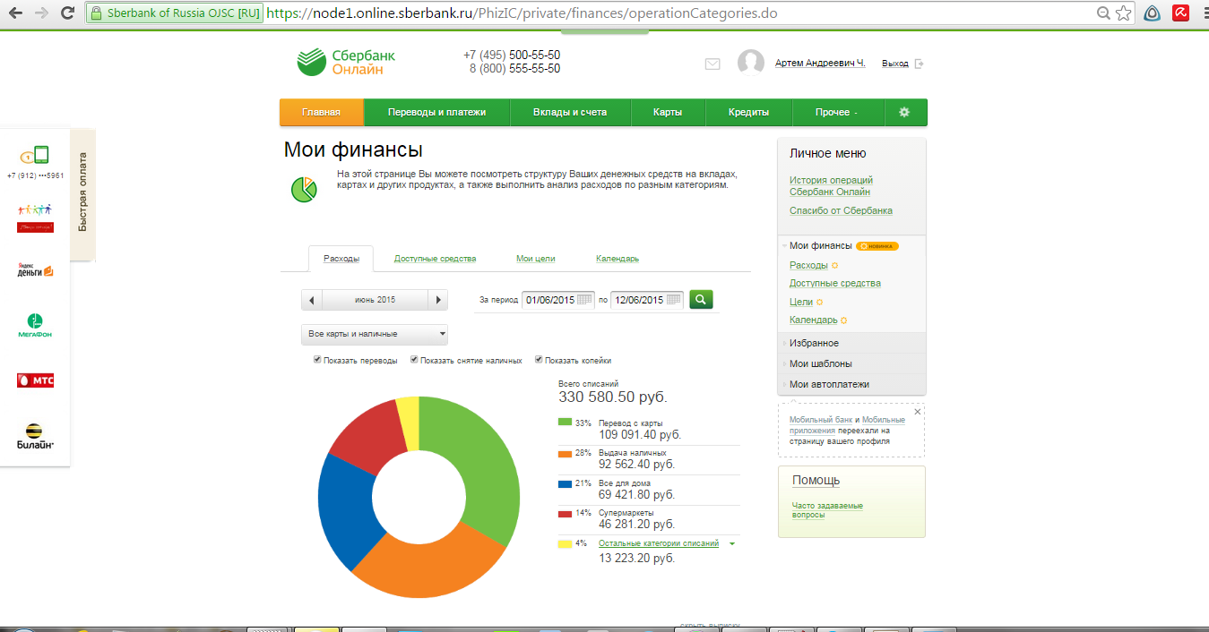The height and width of the screenshot is (632, 1209).
Task: Click the user avatar picture
Action: tap(750, 63)
